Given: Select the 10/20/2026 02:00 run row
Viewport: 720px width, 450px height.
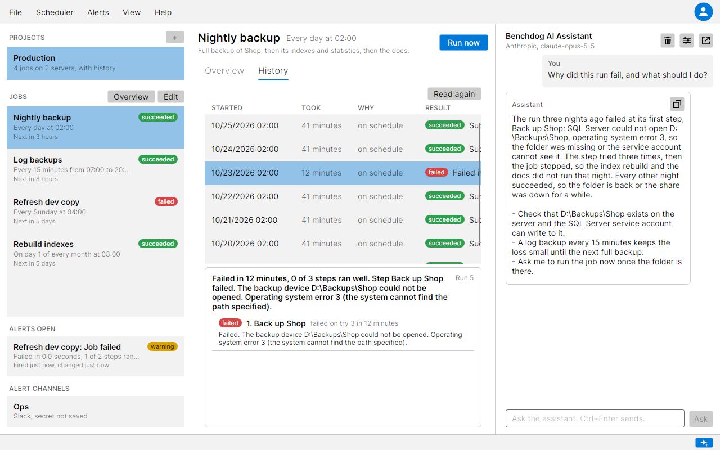Looking at the screenshot, I should [x=343, y=244].
